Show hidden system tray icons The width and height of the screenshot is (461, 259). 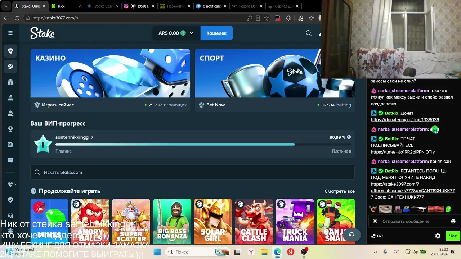tap(375, 252)
